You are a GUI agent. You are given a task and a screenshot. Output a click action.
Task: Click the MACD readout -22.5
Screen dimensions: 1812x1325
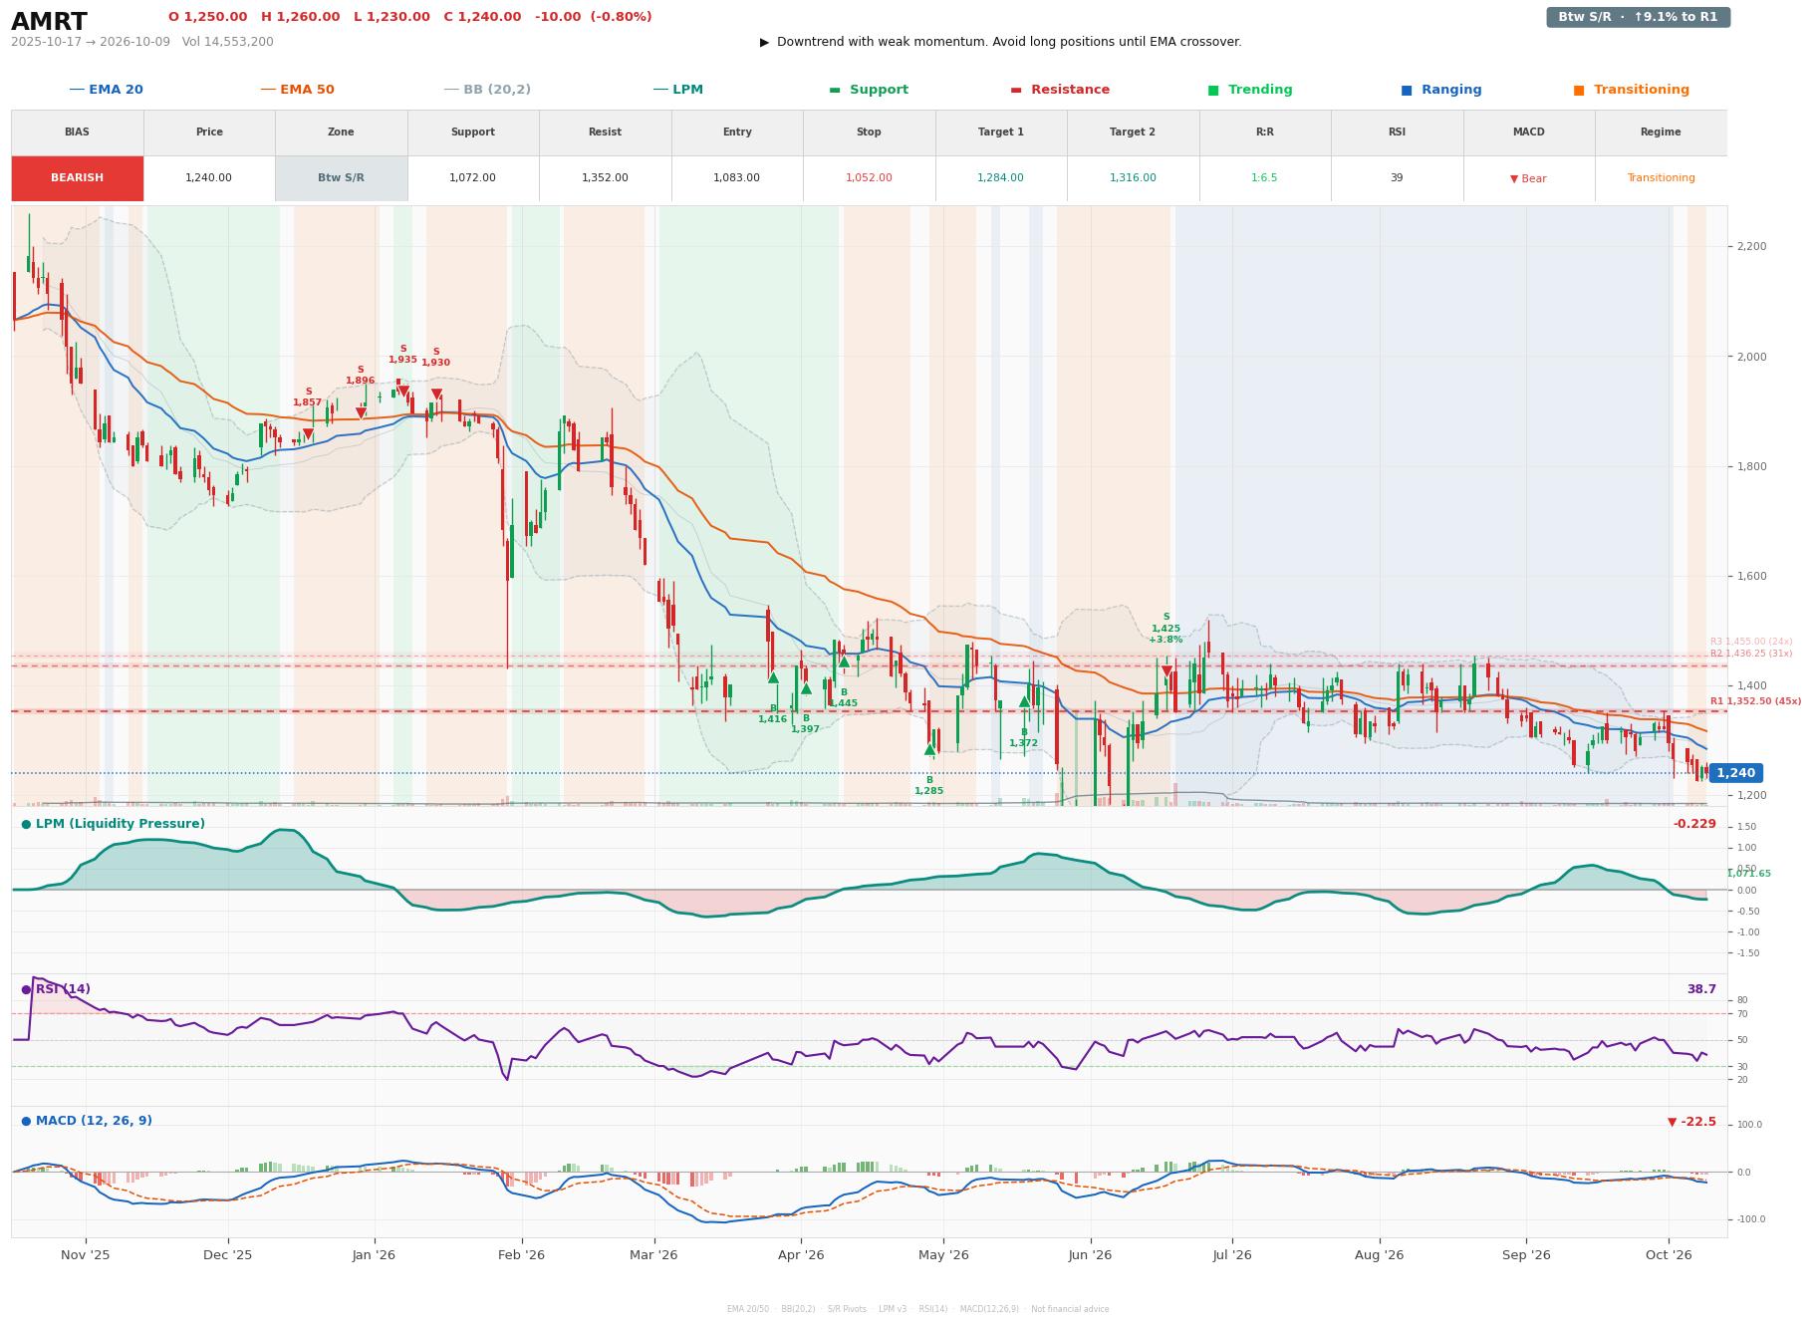(1691, 1122)
